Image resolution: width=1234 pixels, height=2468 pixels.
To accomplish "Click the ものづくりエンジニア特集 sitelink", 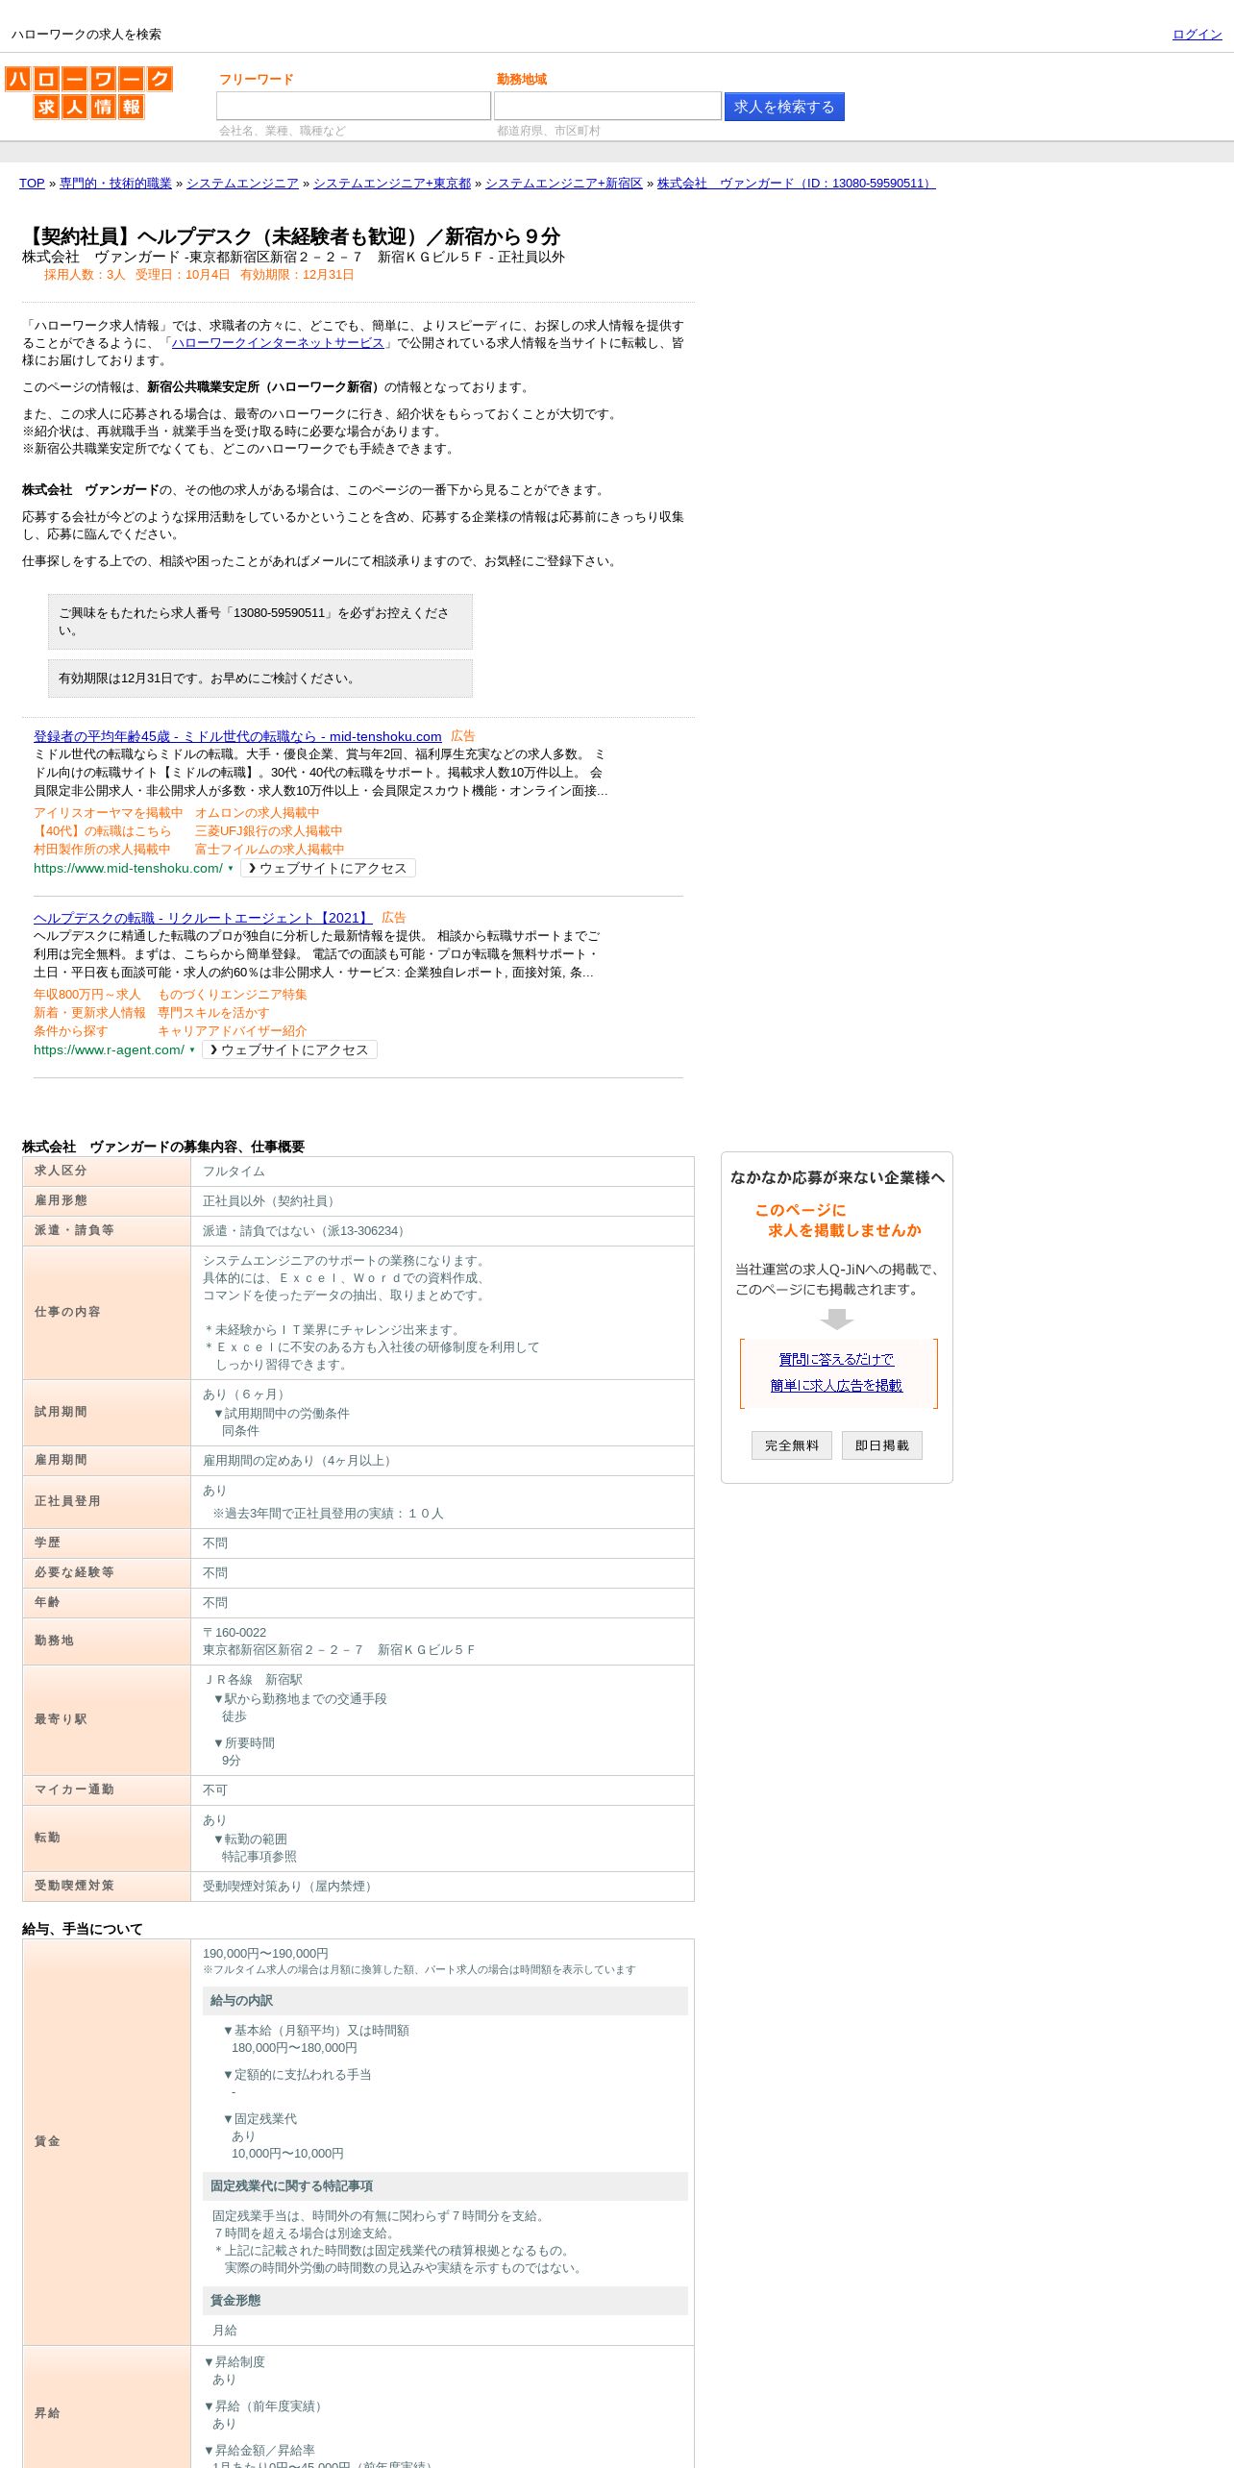I will (x=233, y=995).
